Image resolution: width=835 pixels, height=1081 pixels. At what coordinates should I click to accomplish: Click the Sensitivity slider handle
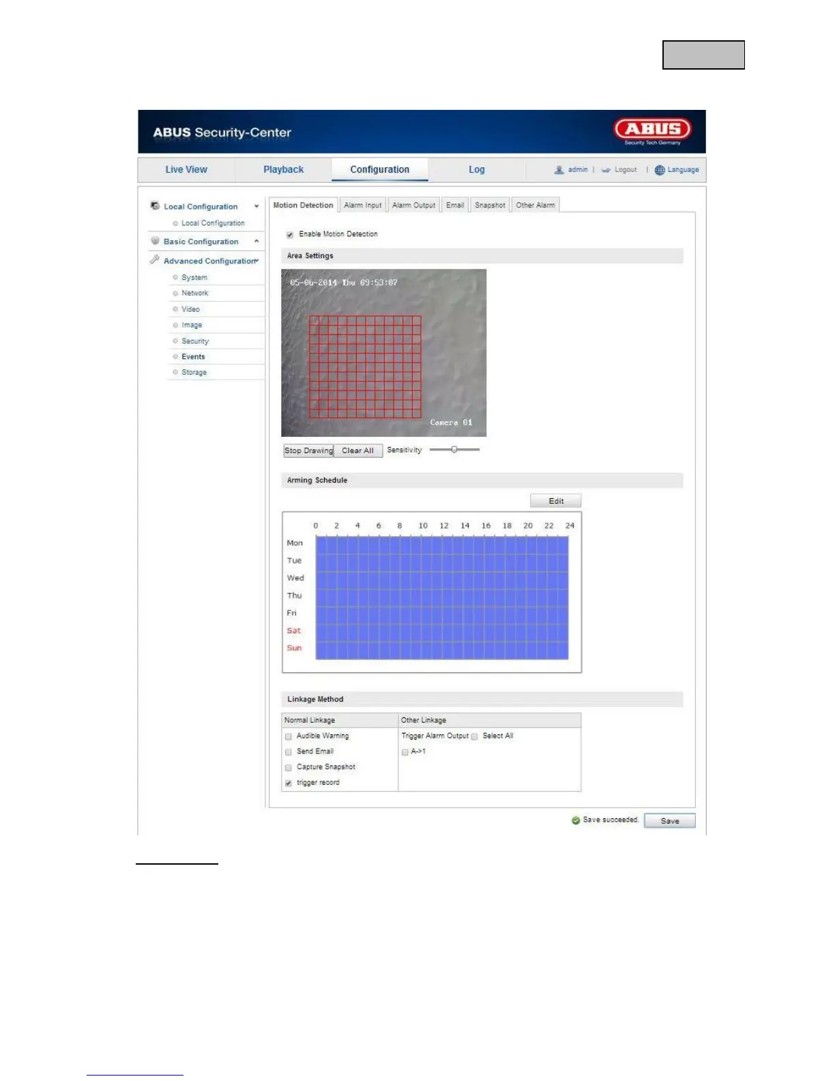[x=454, y=450]
